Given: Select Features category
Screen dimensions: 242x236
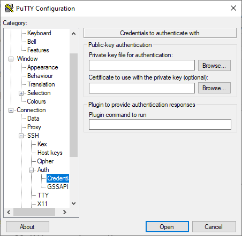Looking at the screenshot, I should [x=38, y=50].
